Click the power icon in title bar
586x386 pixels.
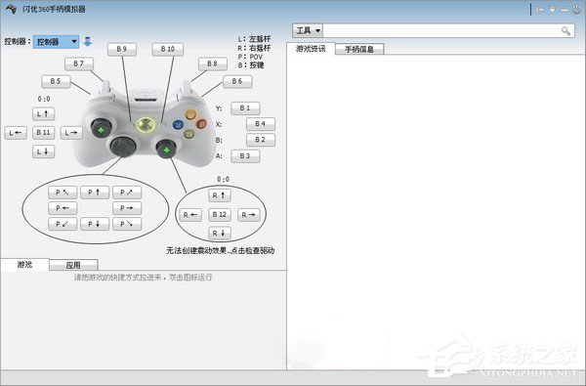click(577, 10)
